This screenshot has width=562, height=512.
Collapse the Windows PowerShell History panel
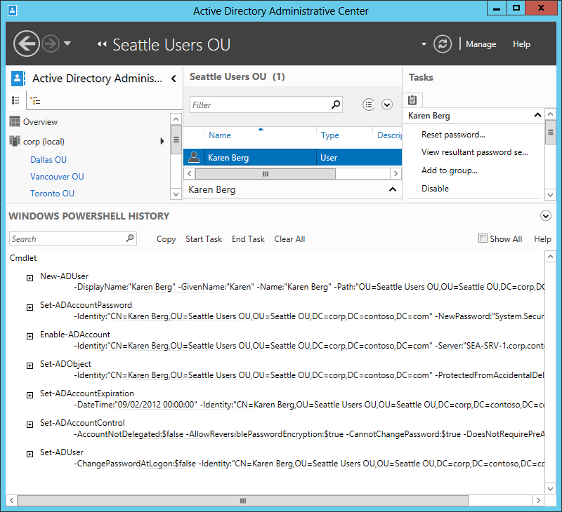pyautogui.click(x=546, y=216)
